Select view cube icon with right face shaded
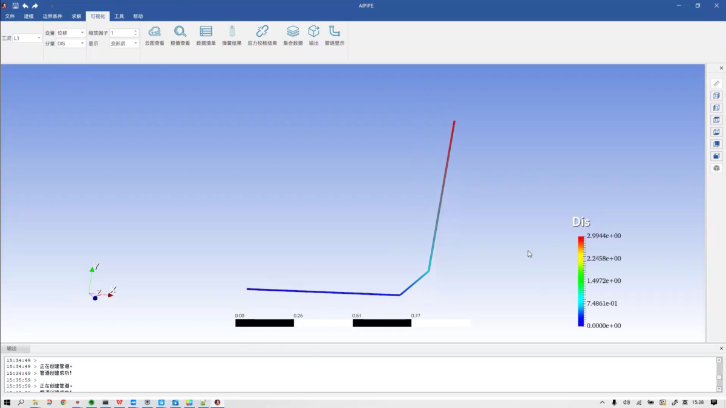This screenshot has width=726, height=408. click(716, 96)
